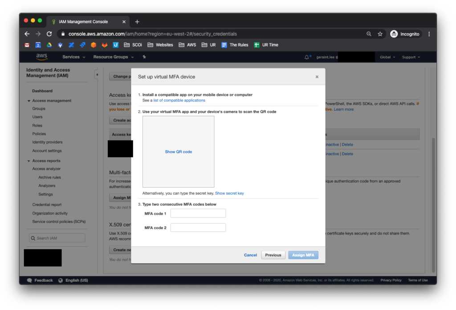The image size is (456, 310).
Task: Open Groups in the sidebar
Action: (x=39, y=109)
